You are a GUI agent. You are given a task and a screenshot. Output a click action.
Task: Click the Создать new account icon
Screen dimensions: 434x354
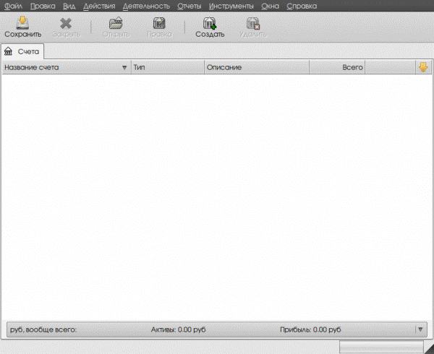click(x=210, y=23)
